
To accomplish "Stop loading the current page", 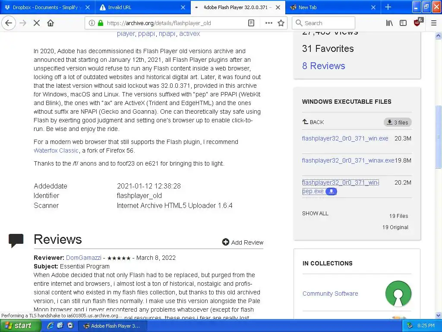I will [37, 23].
